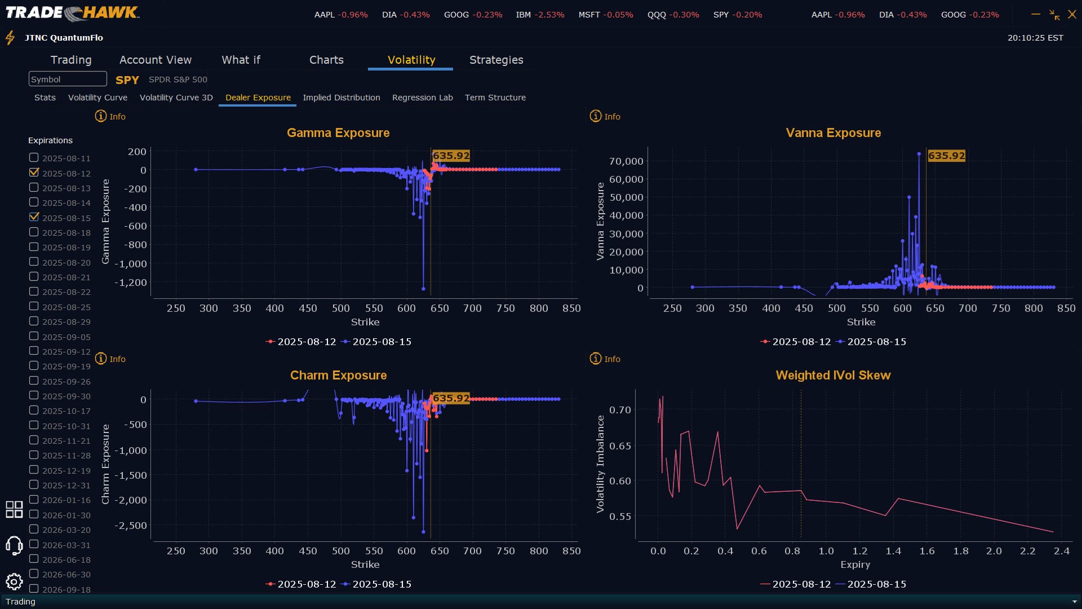Click Info icon above Vanna Exposure chart
This screenshot has height=609, width=1082.
596,116
